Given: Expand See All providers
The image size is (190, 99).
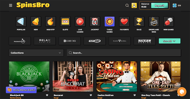Looking at the screenshot, I should point(169,41).
